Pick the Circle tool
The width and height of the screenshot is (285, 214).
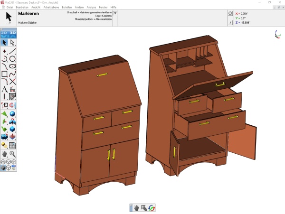pos(12,59)
